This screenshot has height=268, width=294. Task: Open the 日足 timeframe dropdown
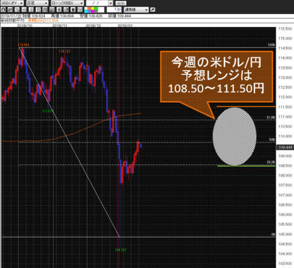(x=37, y=3)
